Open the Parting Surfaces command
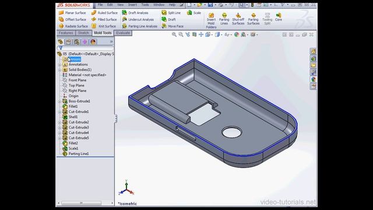 click(253, 19)
